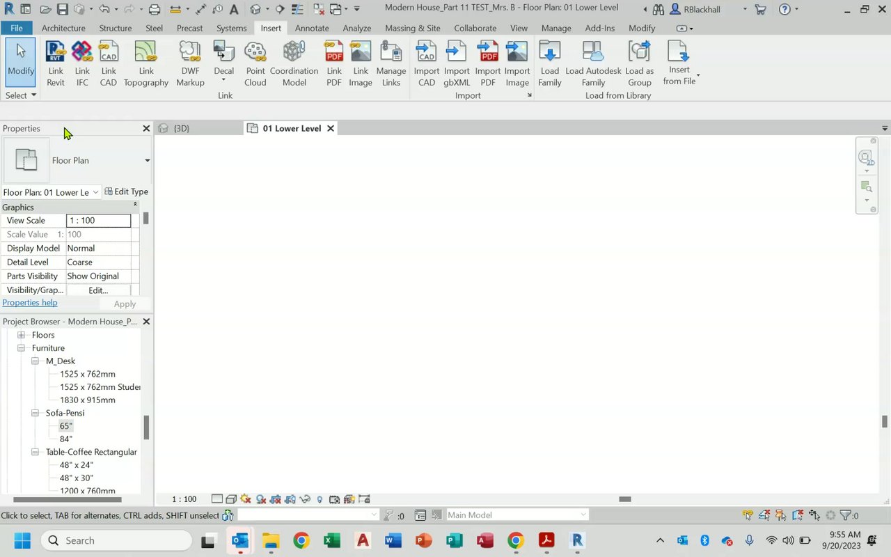Start the Coordination Model tool
Viewport: 891px width, 557px height.
coord(294,63)
